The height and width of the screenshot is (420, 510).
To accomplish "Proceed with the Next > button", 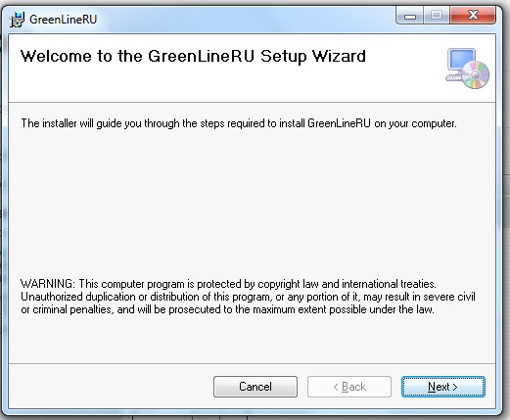I will 443,387.
